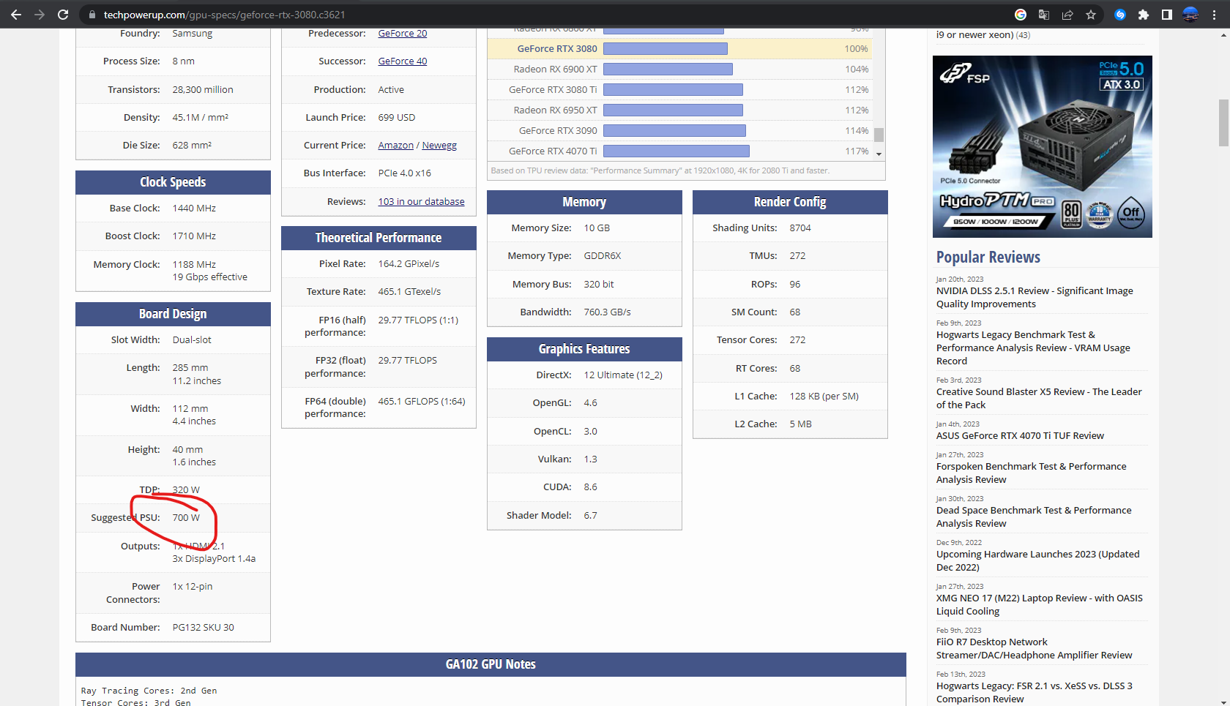
Task: Toggle the browser side panel icon
Action: [x=1167, y=15]
